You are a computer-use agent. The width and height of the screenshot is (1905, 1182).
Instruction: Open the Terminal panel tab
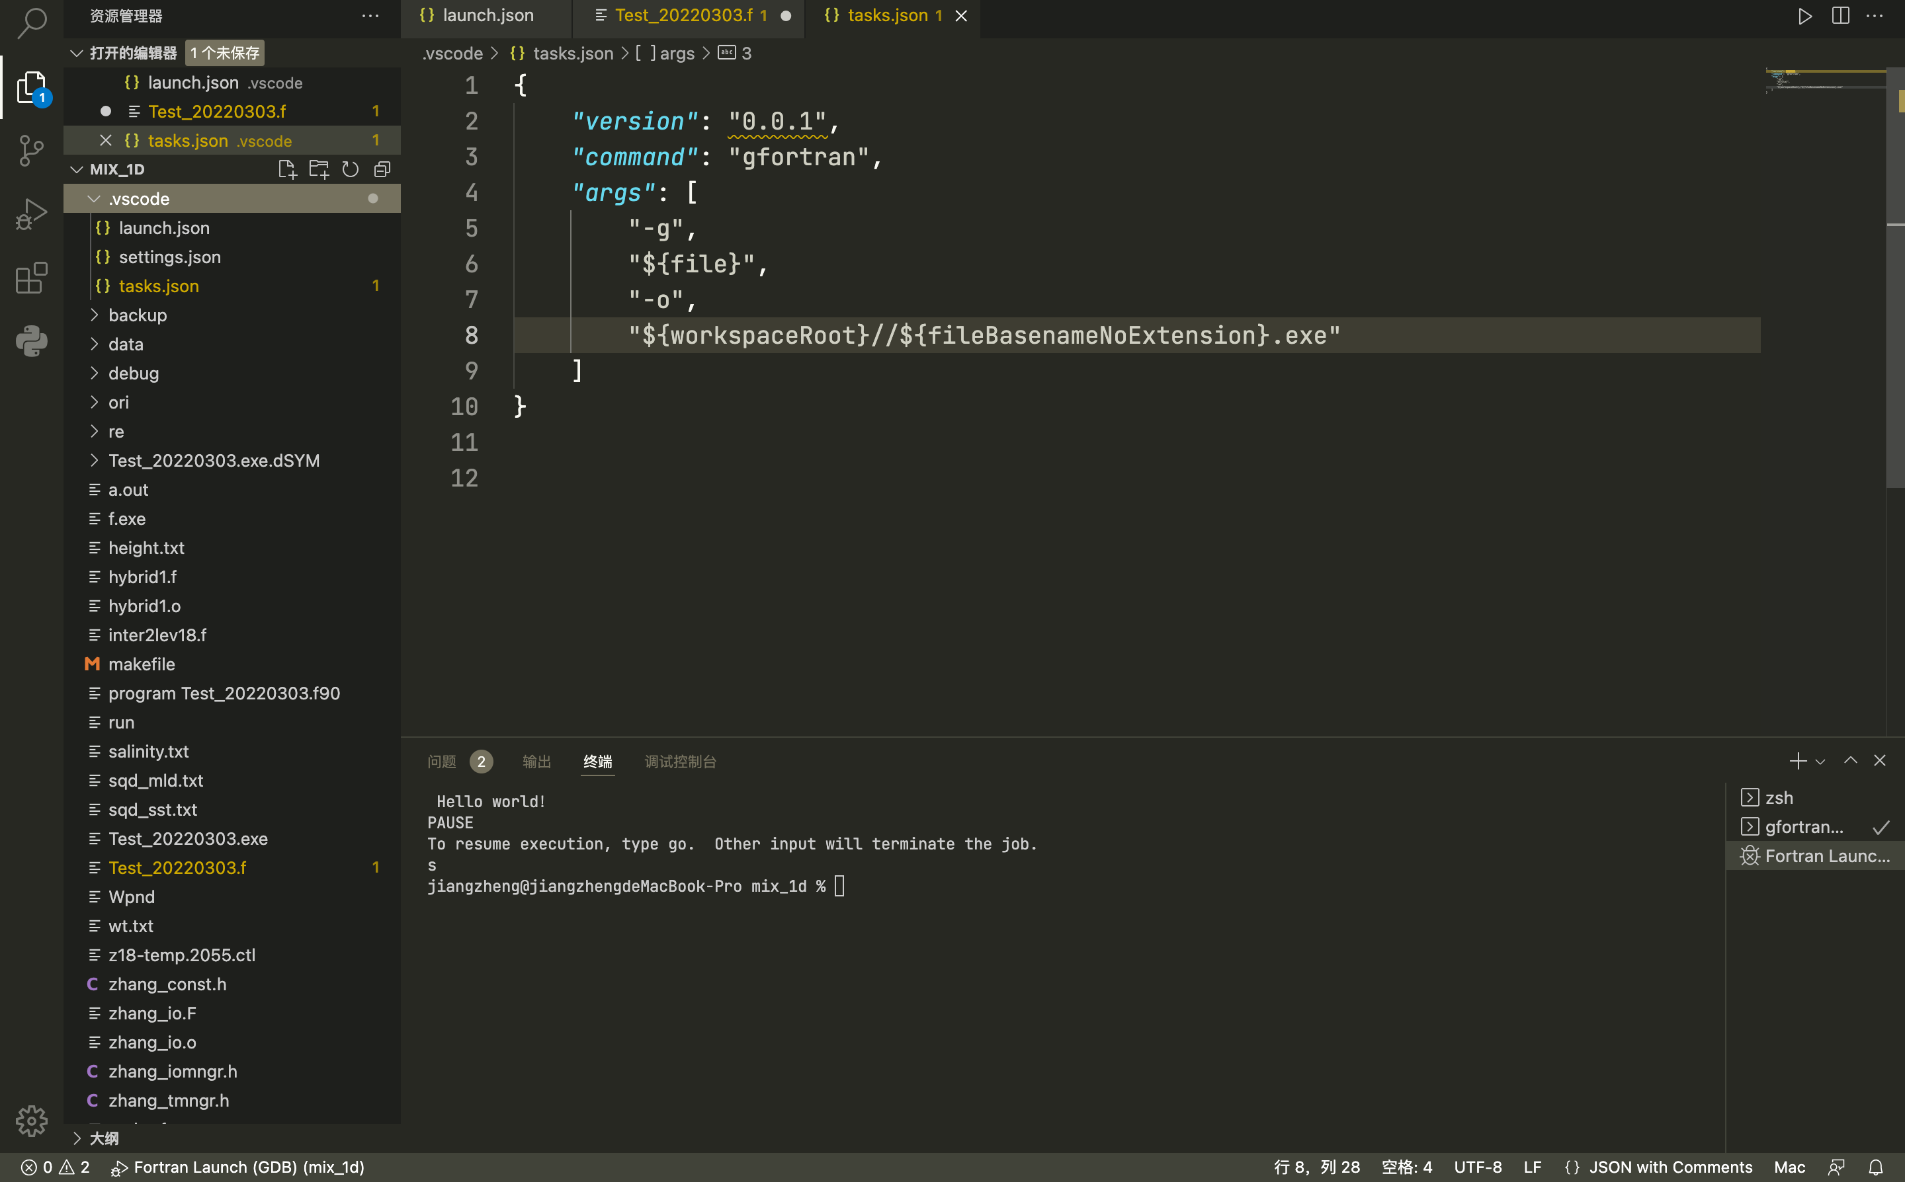coord(597,761)
